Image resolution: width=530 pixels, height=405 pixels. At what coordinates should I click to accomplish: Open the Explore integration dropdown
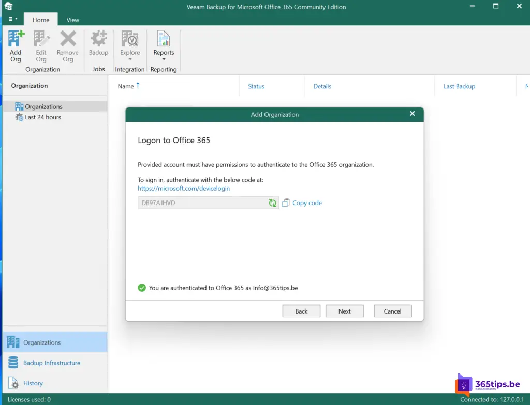(x=130, y=45)
